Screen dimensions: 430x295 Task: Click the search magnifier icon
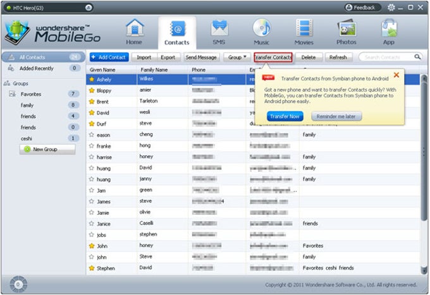[417, 57]
